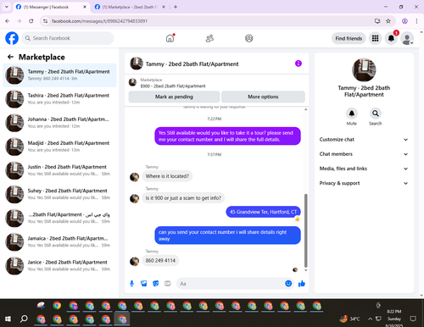Open Chrome three-dot menu
The height and width of the screenshot is (327, 424).
point(416,21)
